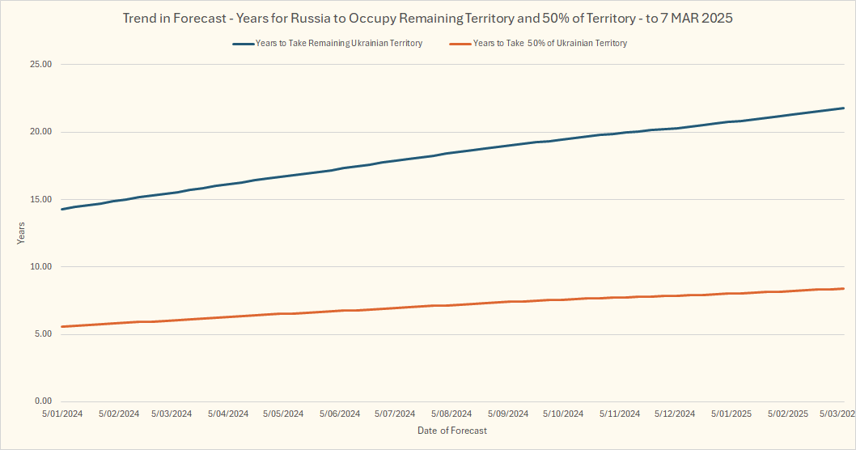Click the blue legend line marker
The width and height of the screenshot is (856, 450).
[244, 44]
